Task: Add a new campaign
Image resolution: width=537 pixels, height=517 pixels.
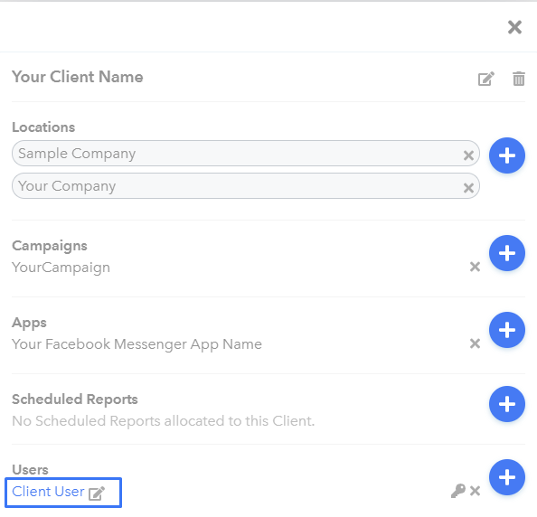Action: pyautogui.click(x=507, y=253)
